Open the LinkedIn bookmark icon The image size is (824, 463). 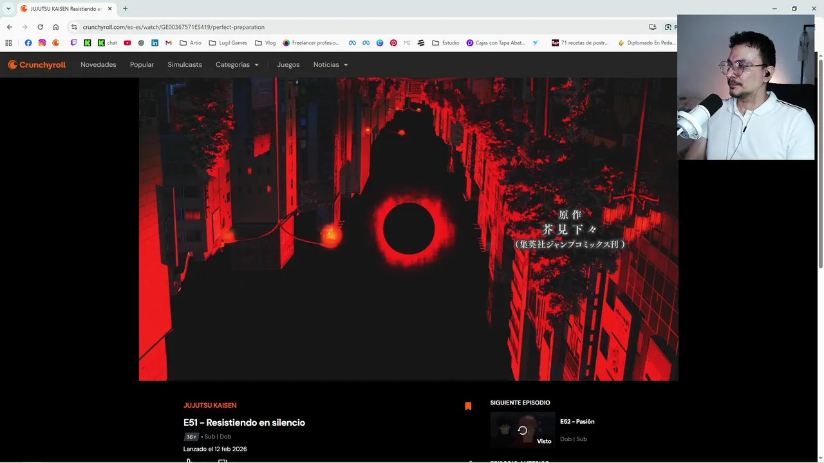pyautogui.click(x=155, y=43)
